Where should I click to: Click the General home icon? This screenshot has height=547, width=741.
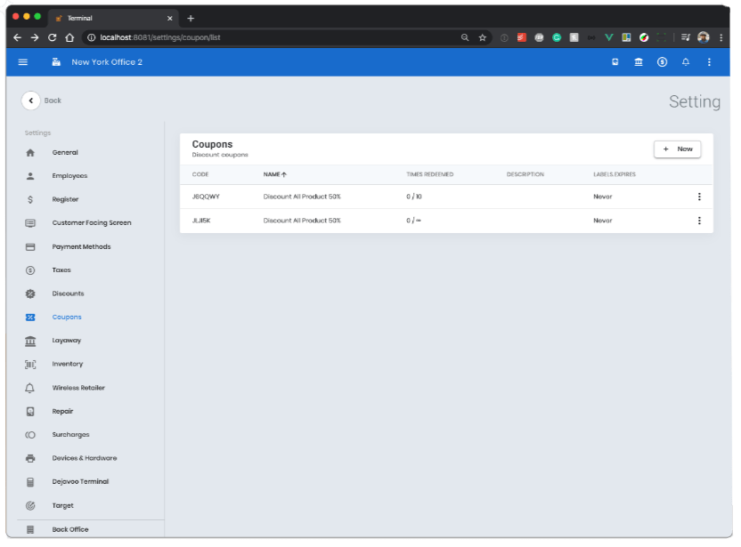(x=30, y=152)
